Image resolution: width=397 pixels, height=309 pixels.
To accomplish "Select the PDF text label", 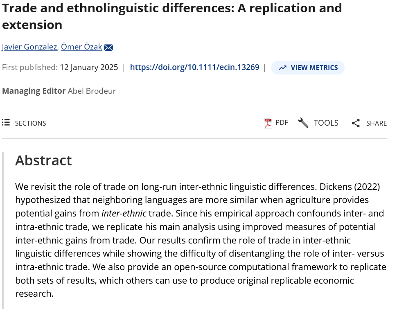I will pyautogui.click(x=282, y=123).
